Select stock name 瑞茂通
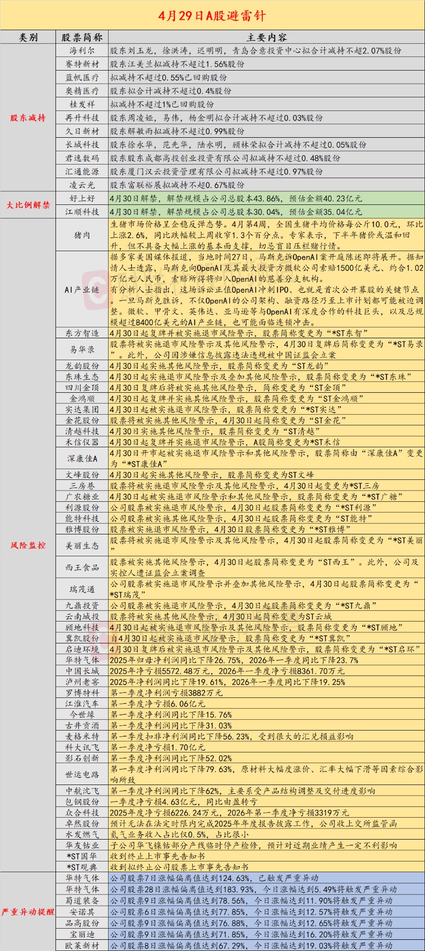Screen dimensions: 425x951 click(x=82, y=589)
